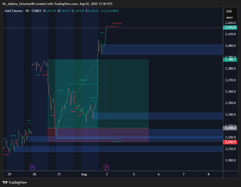Click the 3,310.0 price scale value

(x=230, y=149)
